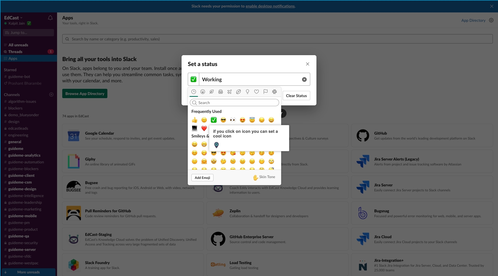498x276 pixels.
Task: Open Prashant Bharambe direct message
Action: coord(29,83)
